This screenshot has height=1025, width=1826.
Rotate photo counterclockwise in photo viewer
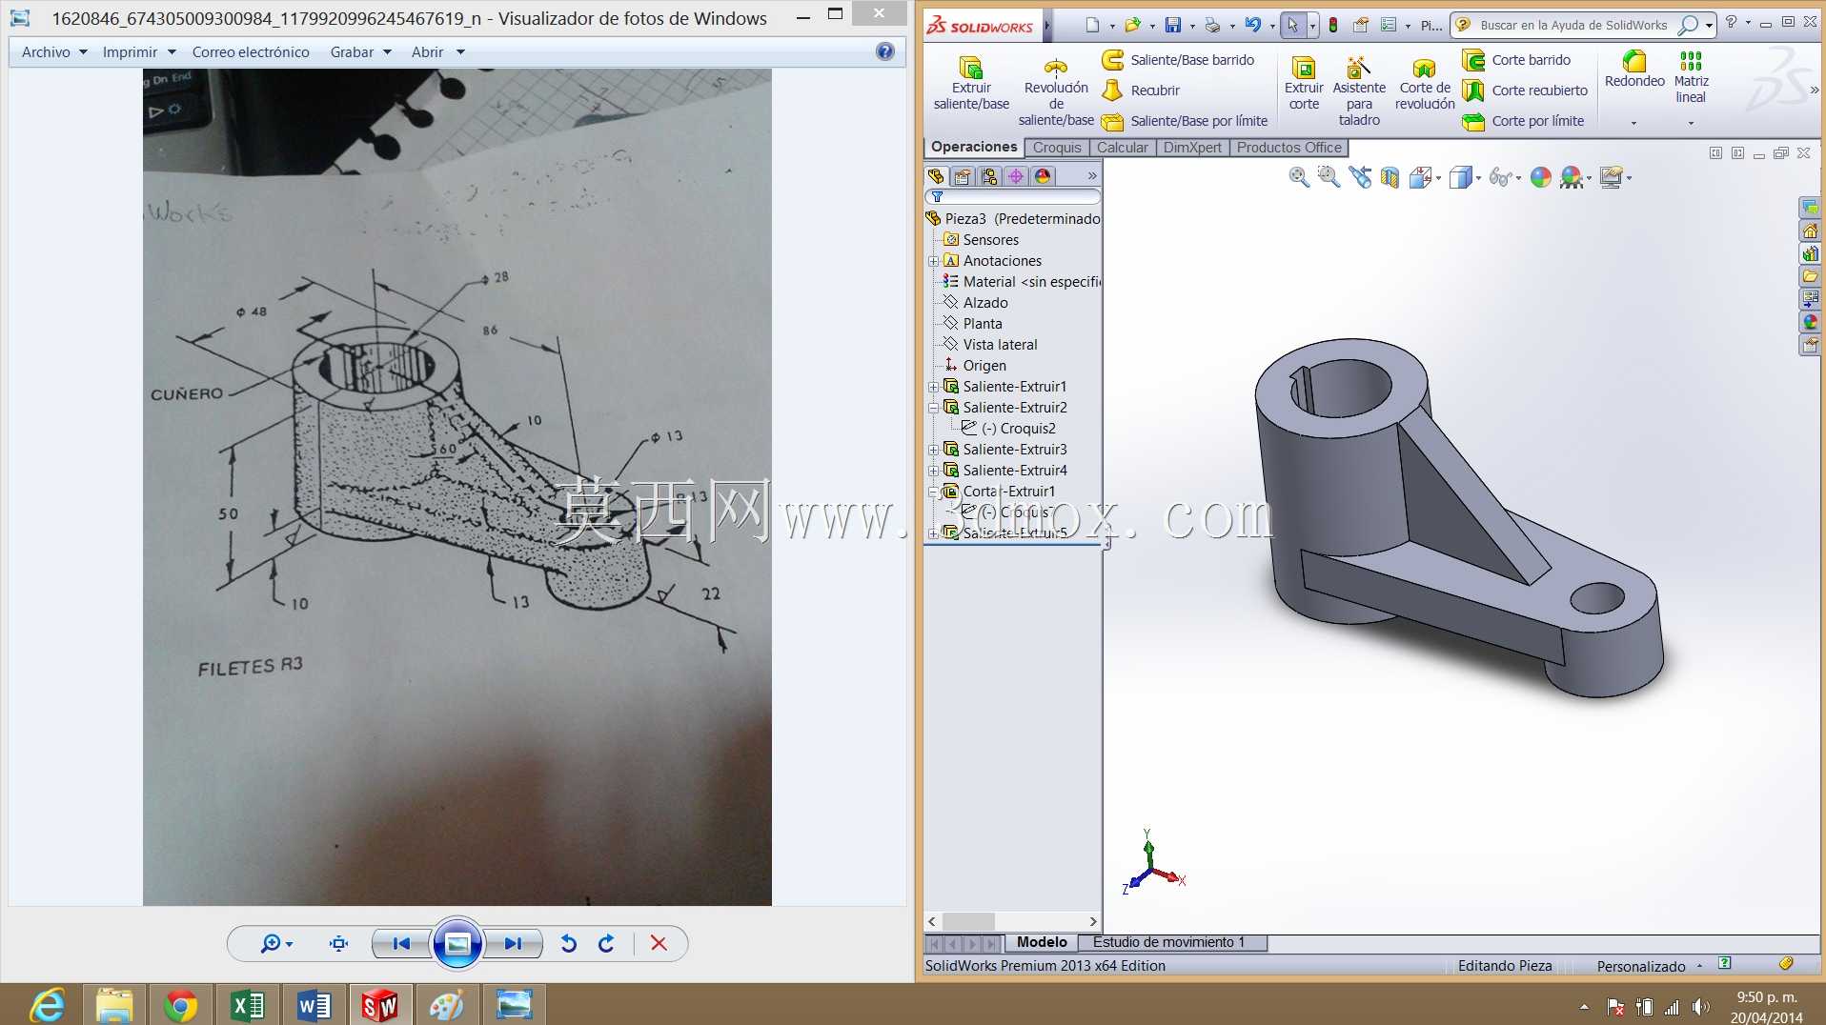click(x=569, y=943)
